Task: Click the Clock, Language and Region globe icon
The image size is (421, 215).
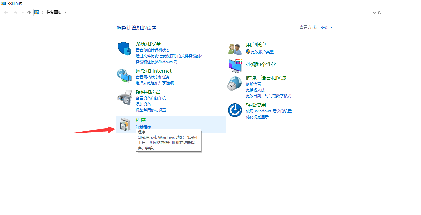Action: (x=235, y=83)
